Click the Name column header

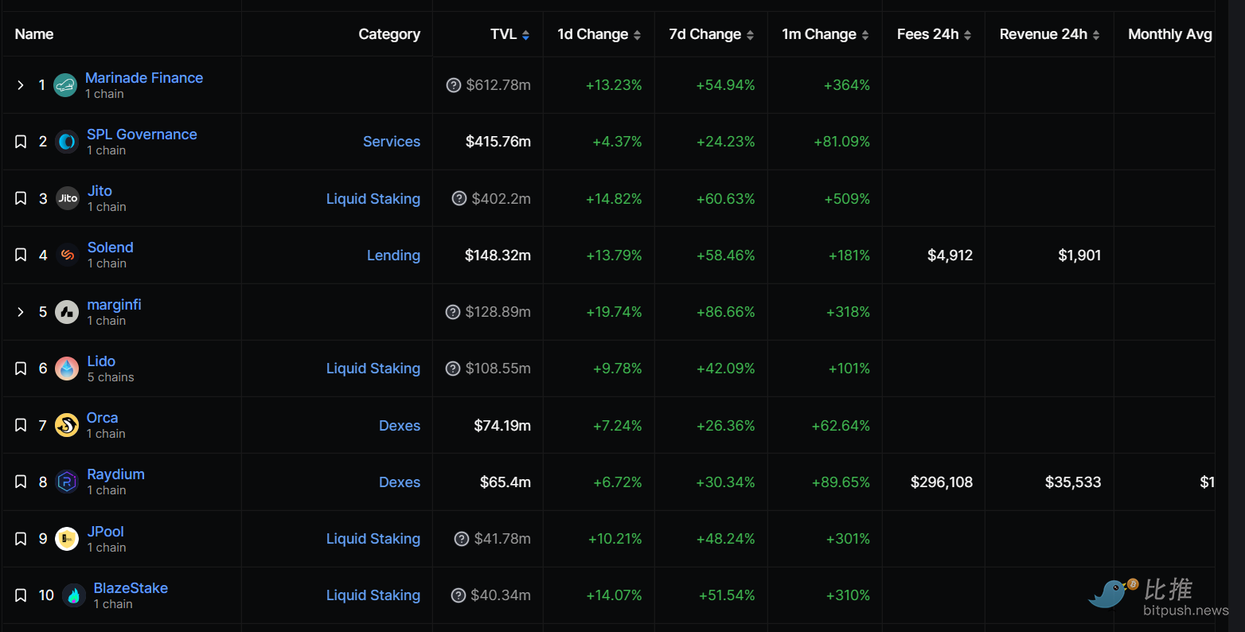[34, 34]
